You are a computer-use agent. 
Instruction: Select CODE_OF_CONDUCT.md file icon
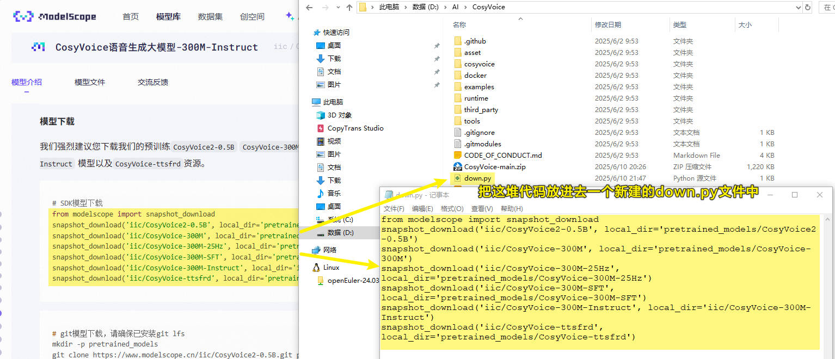pos(457,155)
